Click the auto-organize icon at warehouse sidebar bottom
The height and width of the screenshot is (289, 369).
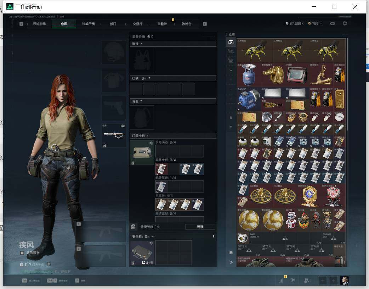pos(231,262)
